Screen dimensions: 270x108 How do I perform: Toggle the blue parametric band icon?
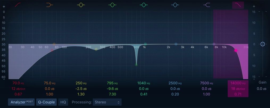175,5
